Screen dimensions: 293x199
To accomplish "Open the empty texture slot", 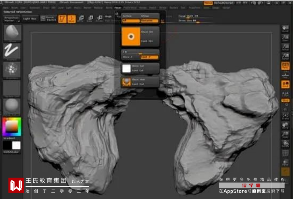I will pos(12,88).
